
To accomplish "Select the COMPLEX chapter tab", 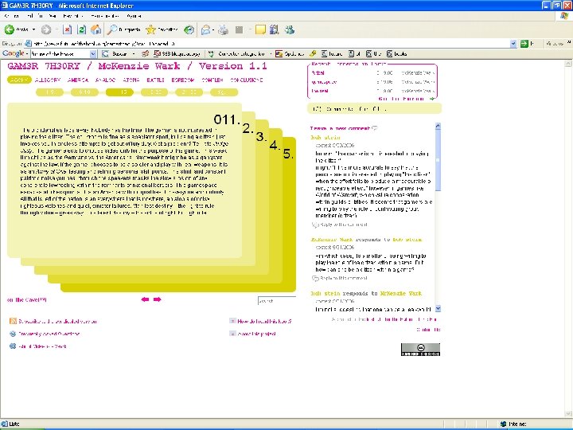I will [212, 80].
